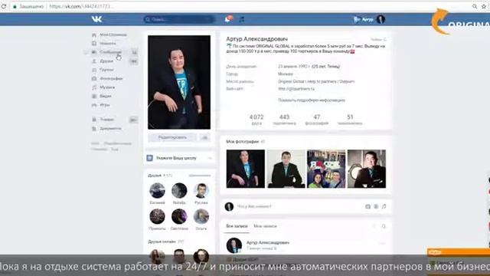Click the header search field
490x276 pixels.
(x=179, y=19)
